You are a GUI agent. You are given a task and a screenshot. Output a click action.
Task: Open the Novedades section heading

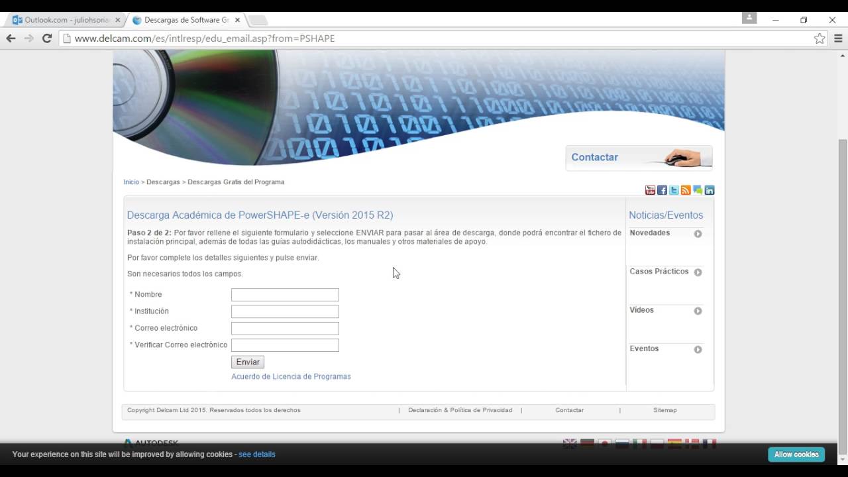coord(650,233)
